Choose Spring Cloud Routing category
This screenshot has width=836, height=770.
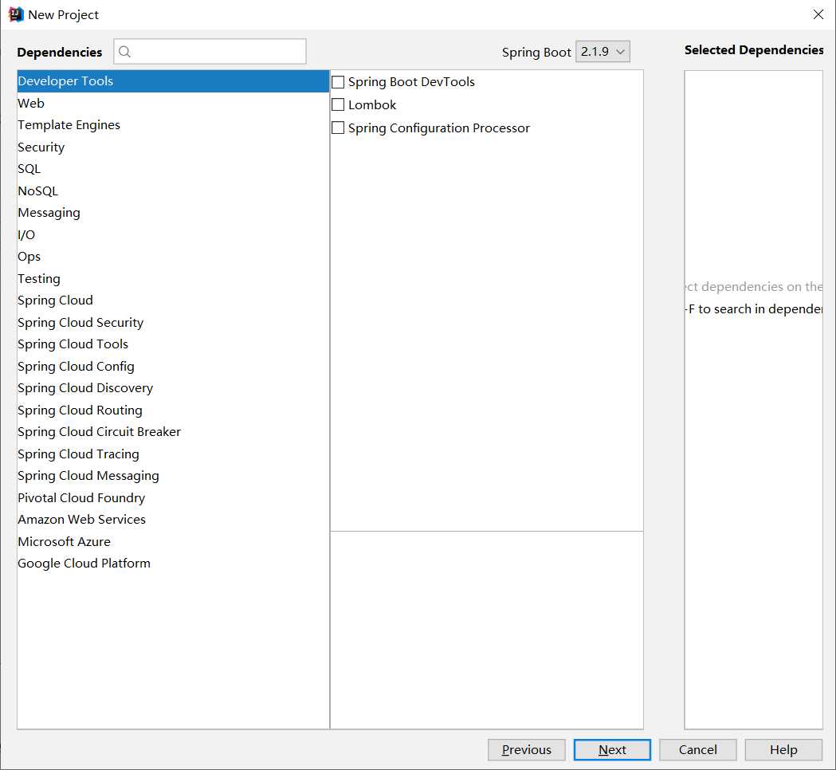click(x=173, y=410)
